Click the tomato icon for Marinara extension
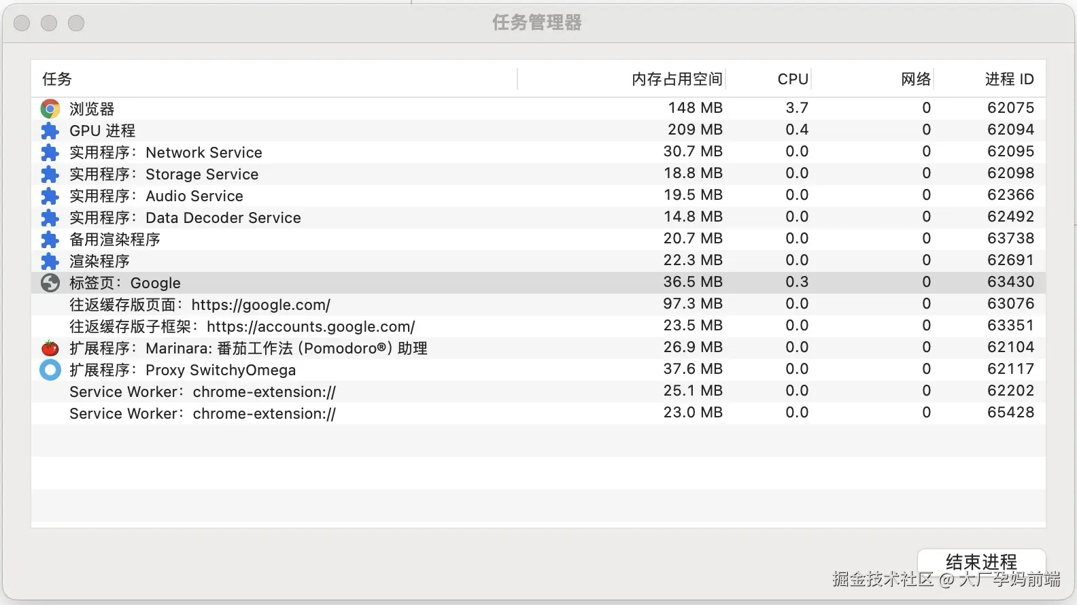Image resolution: width=1077 pixels, height=605 pixels. [50, 348]
